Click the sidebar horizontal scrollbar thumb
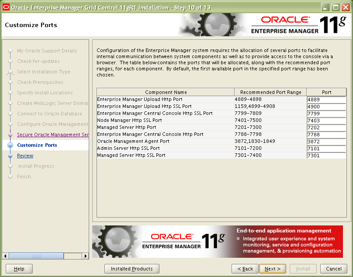Image resolution: width=353 pixels, height=277 pixels. (36, 256)
